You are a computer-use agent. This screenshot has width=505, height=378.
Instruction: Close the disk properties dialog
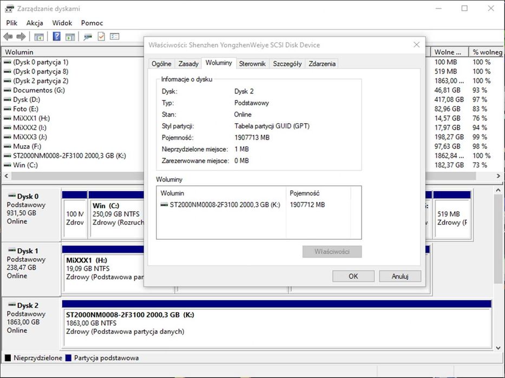[416, 45]
